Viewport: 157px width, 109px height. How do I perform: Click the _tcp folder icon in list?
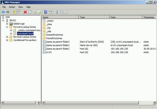[44, 28]
